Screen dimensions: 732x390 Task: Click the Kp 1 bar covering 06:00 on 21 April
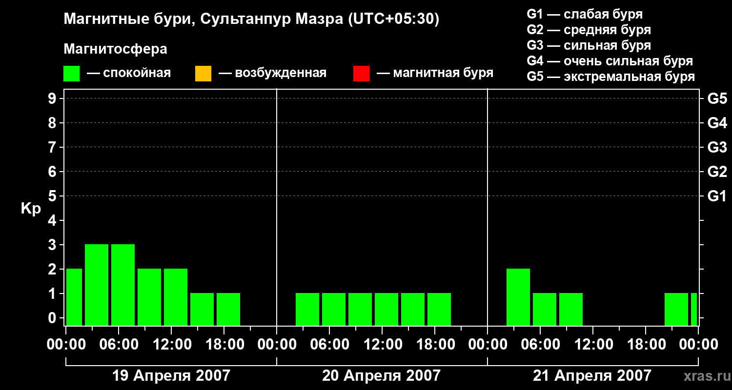[545, 309]
